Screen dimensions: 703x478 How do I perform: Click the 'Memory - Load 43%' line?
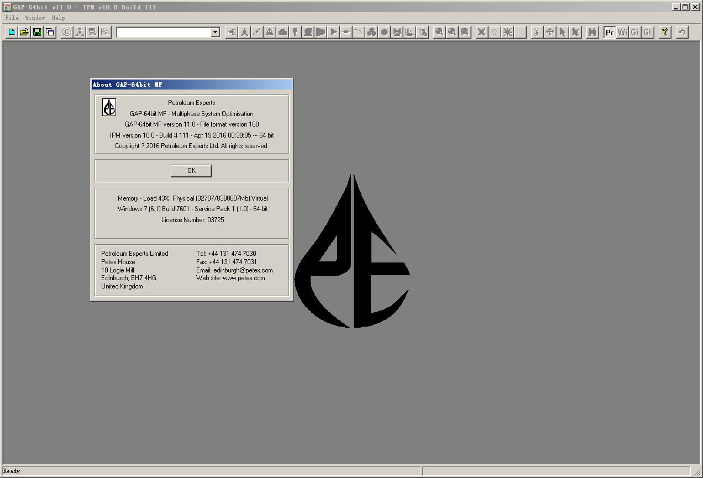click(192, 198)
